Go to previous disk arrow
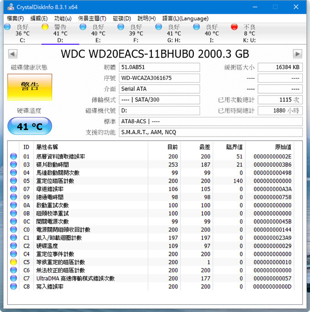Screen dimensions: 310x312 coord(13,54)
